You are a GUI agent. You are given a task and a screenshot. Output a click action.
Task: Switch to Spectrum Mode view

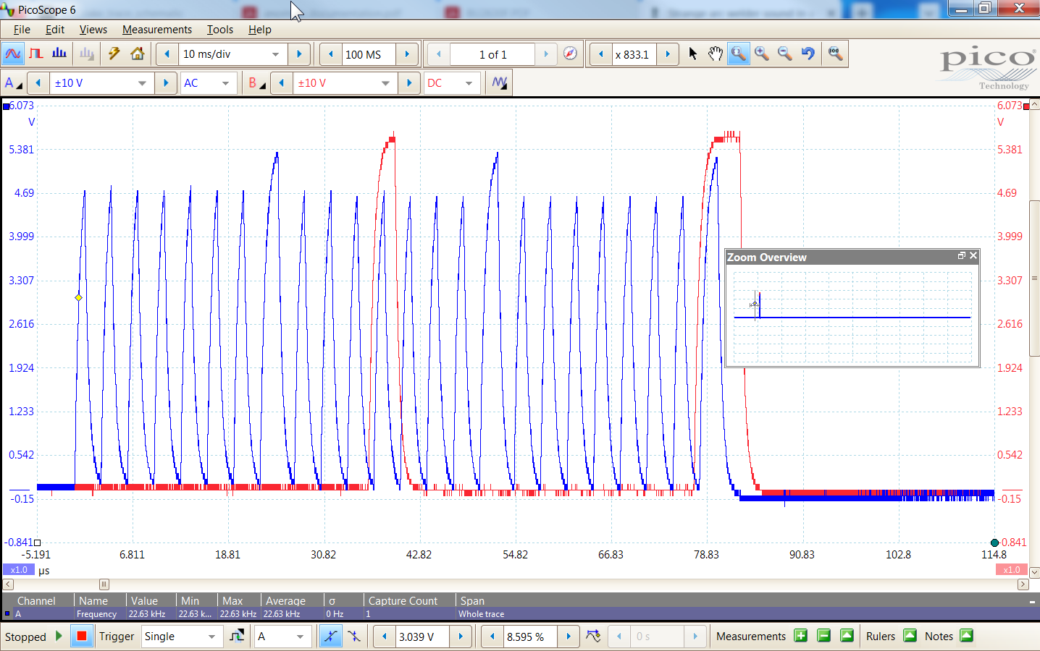pos(59,54)
